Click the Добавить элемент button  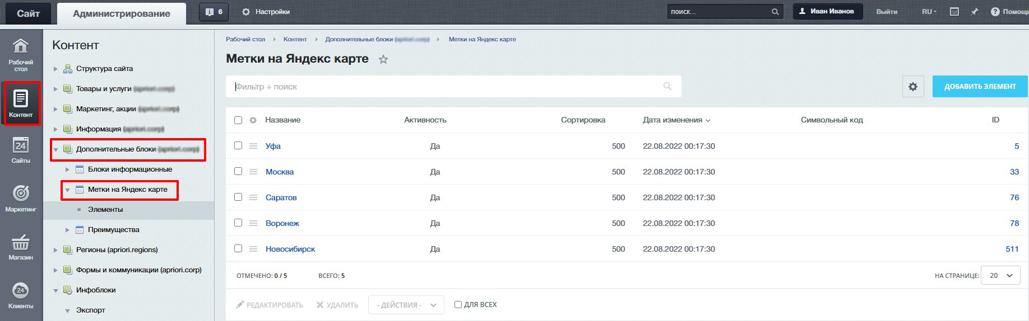tap(980, 87)
